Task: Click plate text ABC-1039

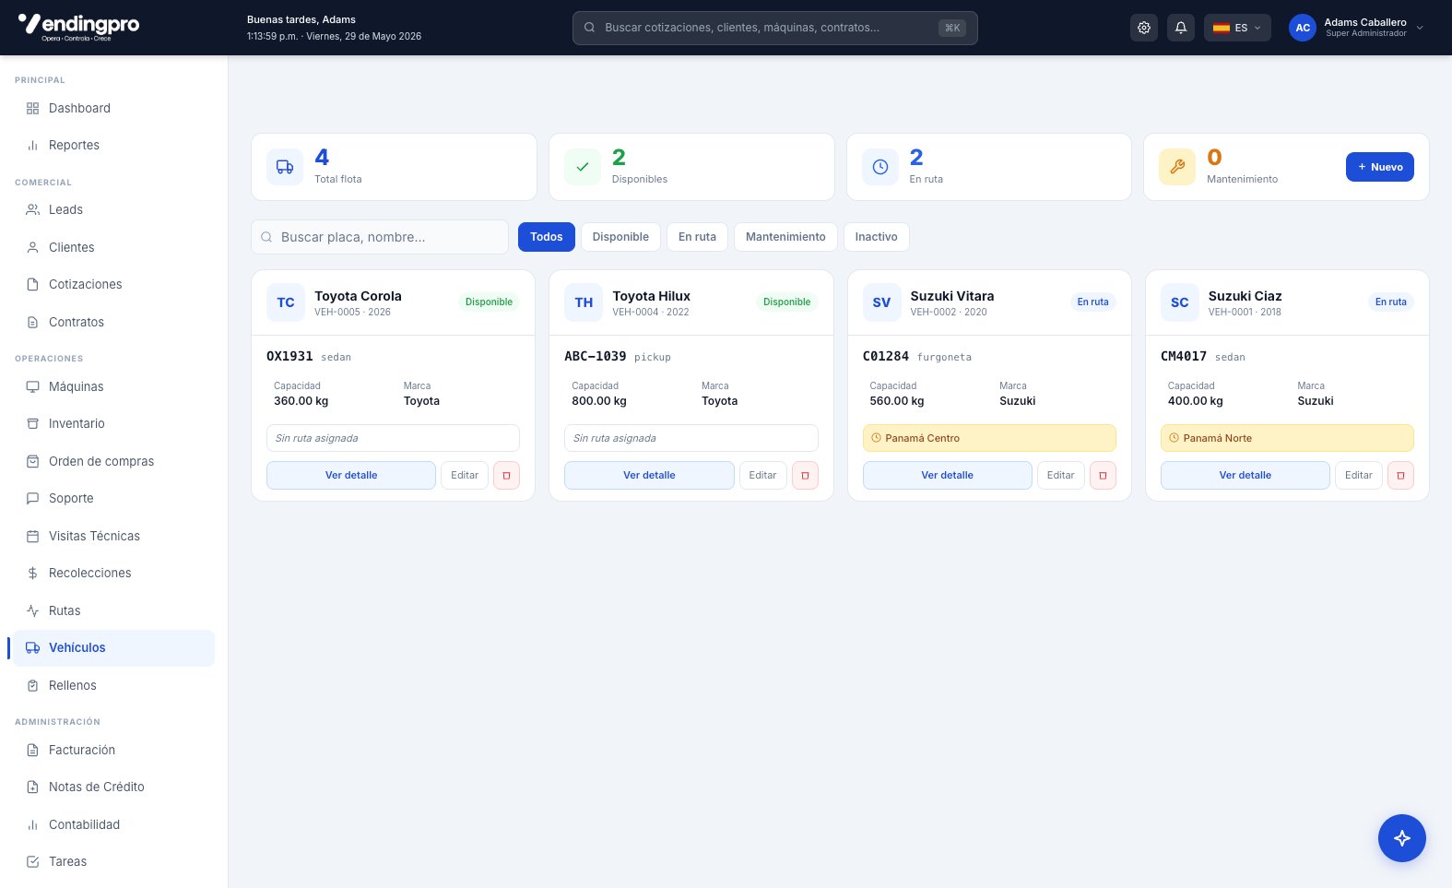Action: (x=596, y=356)
